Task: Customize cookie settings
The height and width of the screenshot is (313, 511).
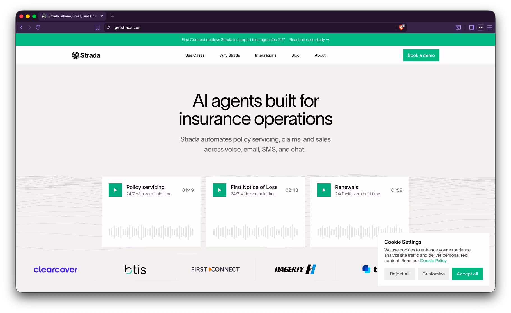Action: click(x=433, y=274)
